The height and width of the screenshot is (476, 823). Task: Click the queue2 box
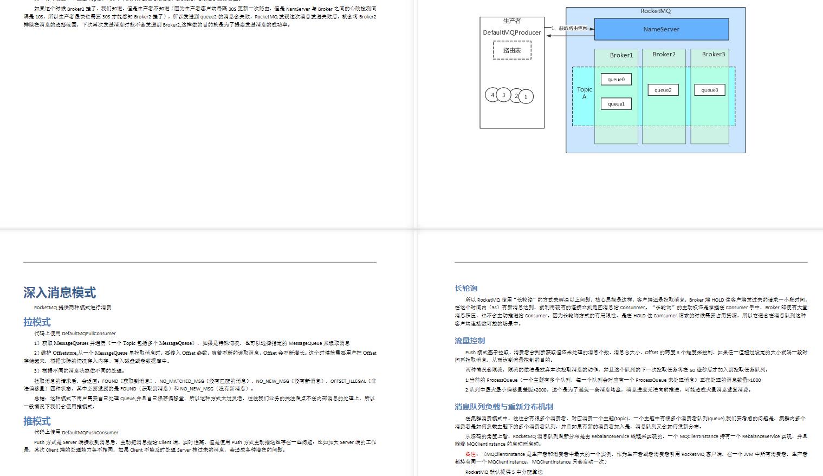point(663,90)
